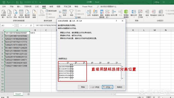
Task: Click the 筛选 (Filter) funnel icon
Action: [x=71, y=13]
